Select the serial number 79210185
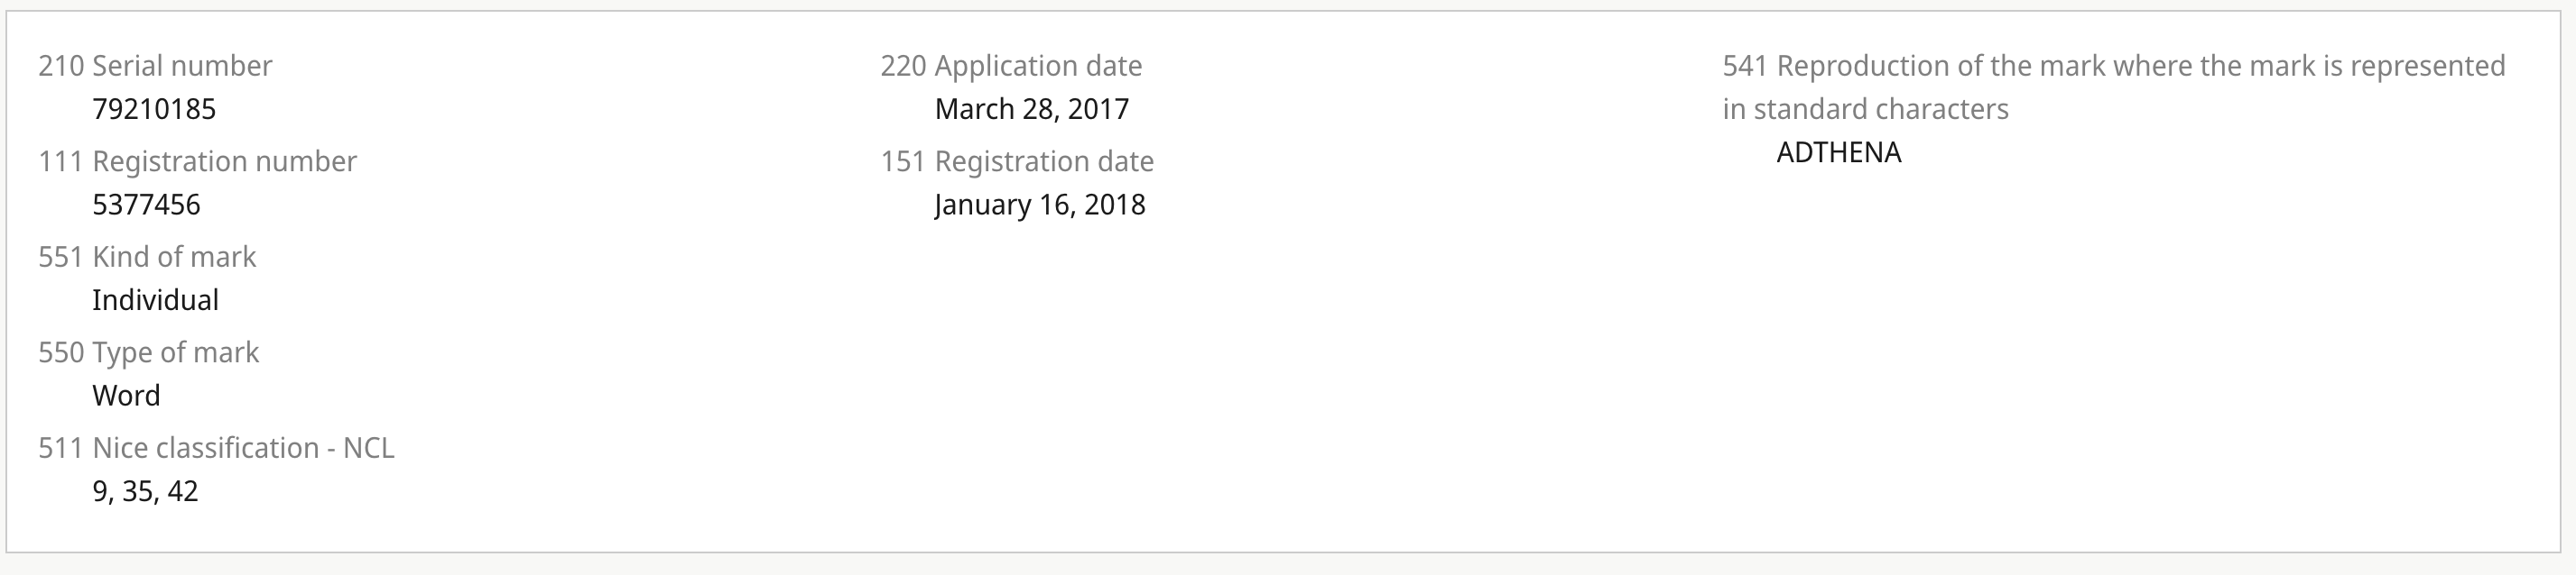This screenshot has width=2576, height=575. pos(154,109)
